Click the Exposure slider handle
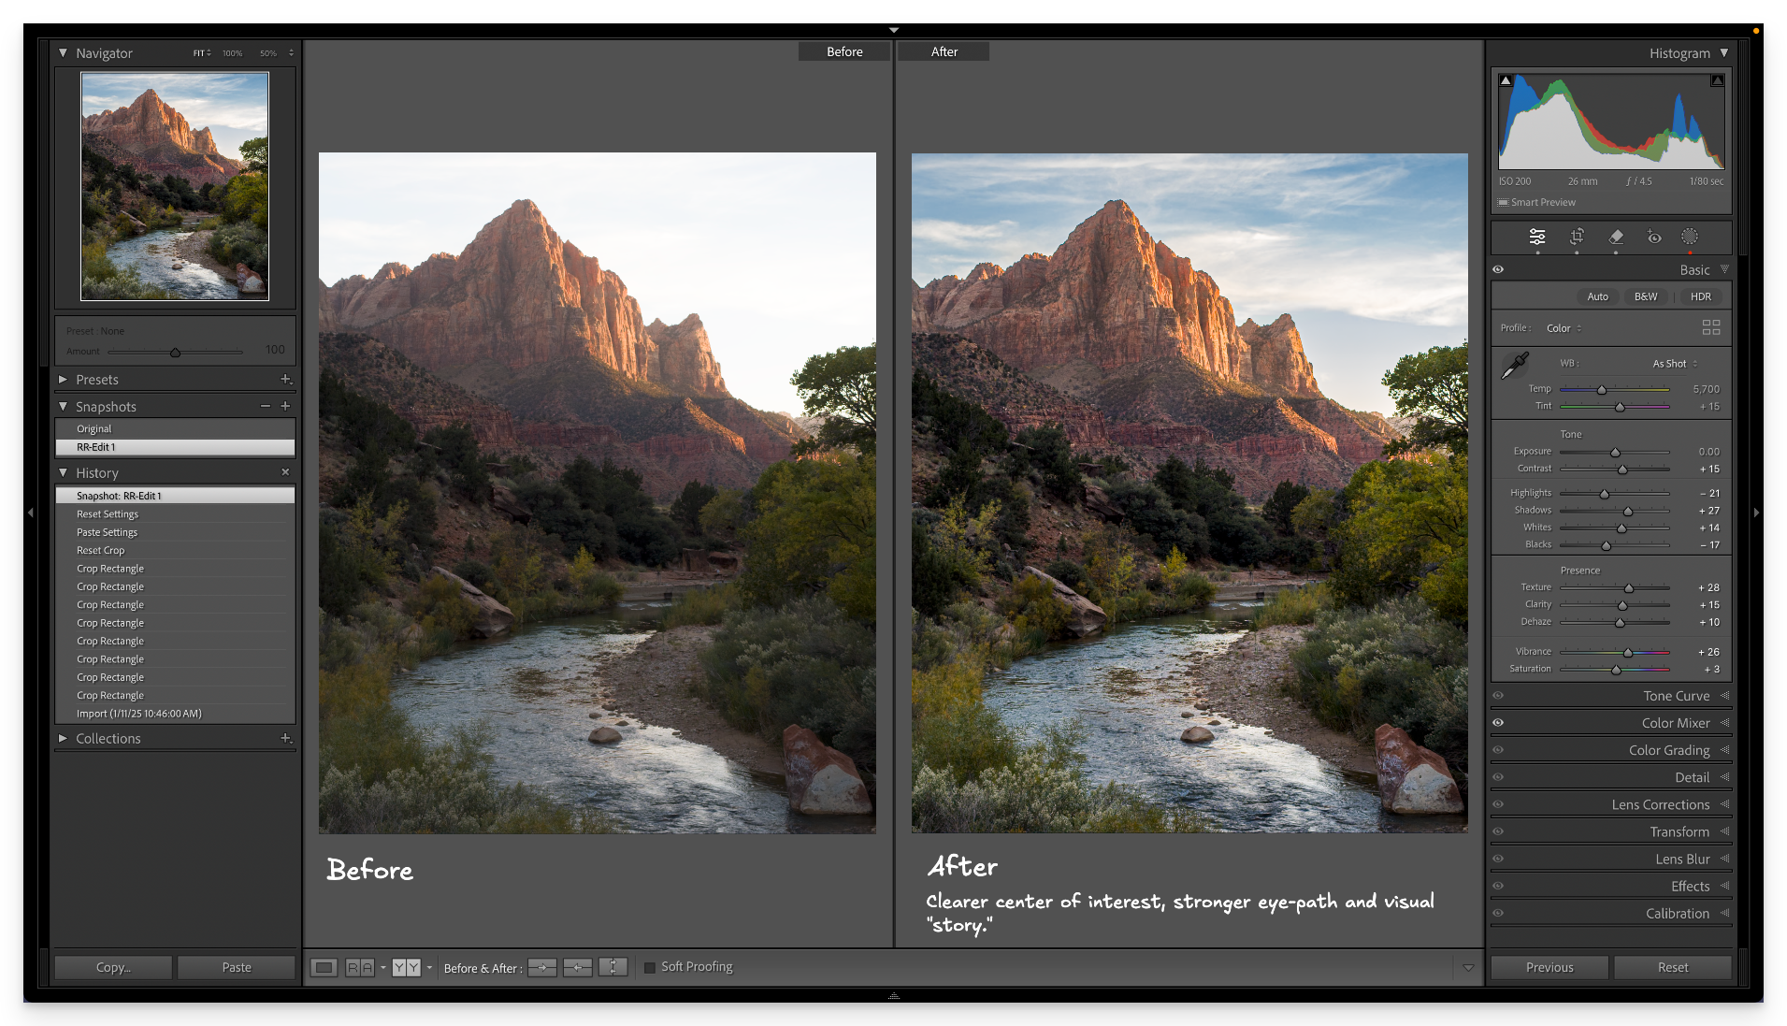Image resolution: width=1787 pixels, height=1026 pixels. (x=1615, y=452)
